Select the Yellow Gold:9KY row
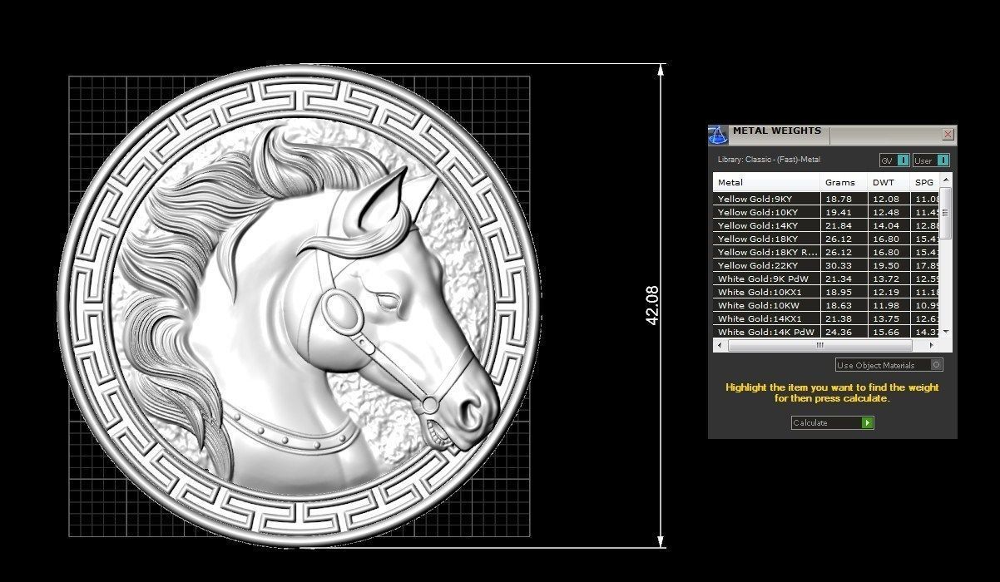 coord(827,199)
